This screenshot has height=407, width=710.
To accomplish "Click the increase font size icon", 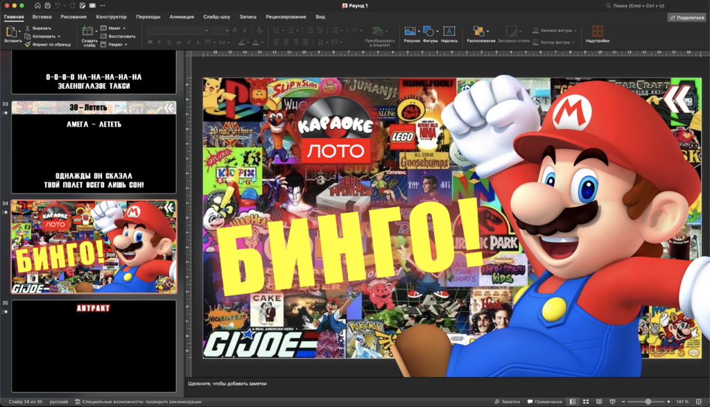I will click(x=234, y=31).
